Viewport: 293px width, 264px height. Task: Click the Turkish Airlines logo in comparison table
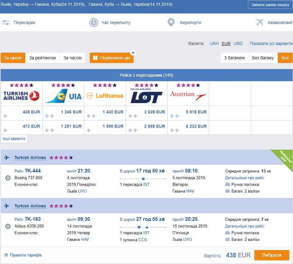[21, 96]
